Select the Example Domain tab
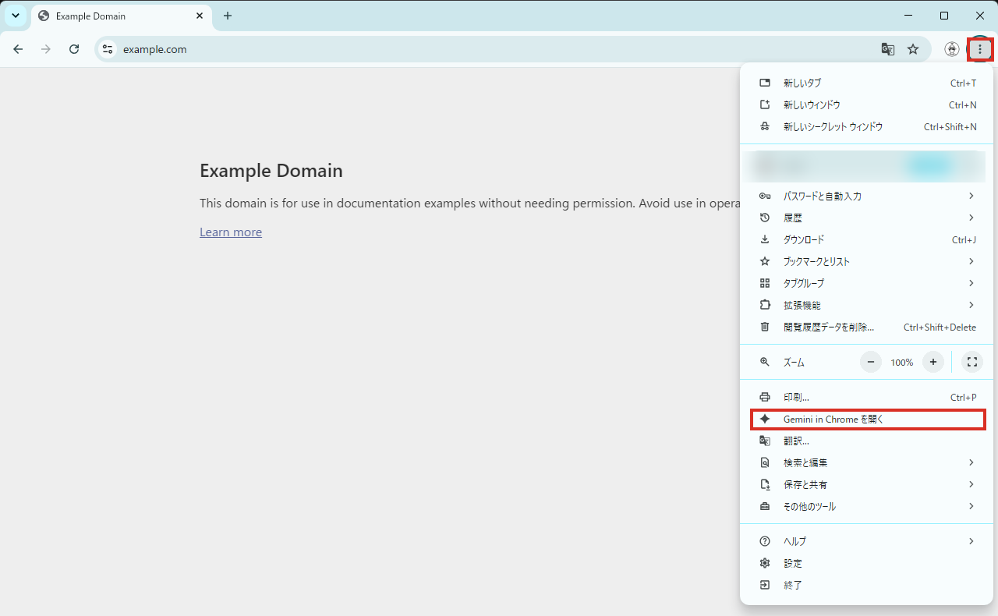Screen dimensions: 998x616 122,16
